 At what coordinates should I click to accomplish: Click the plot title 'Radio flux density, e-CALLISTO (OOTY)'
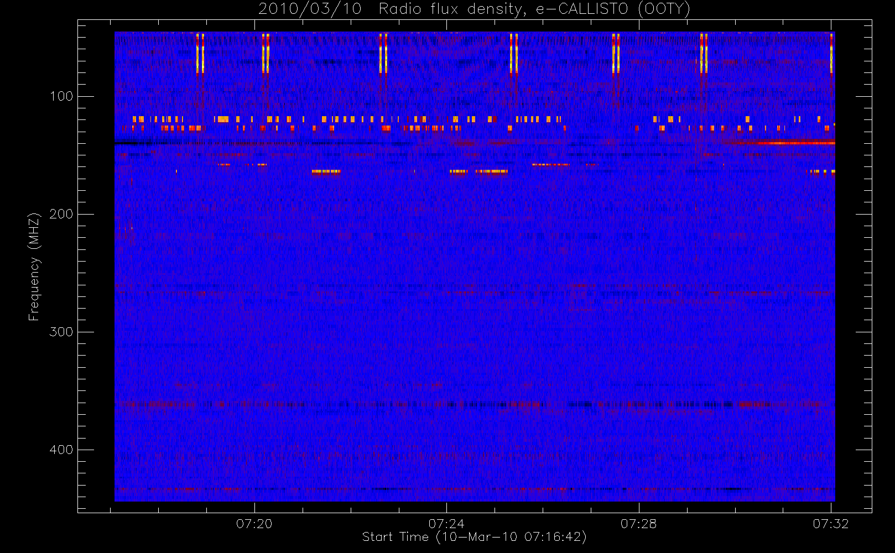point(534,9)
